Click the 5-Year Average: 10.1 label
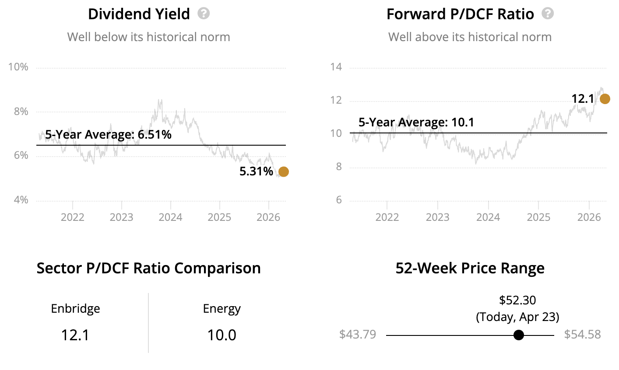The width and height of the screenshot is (619, 370). 416,122
